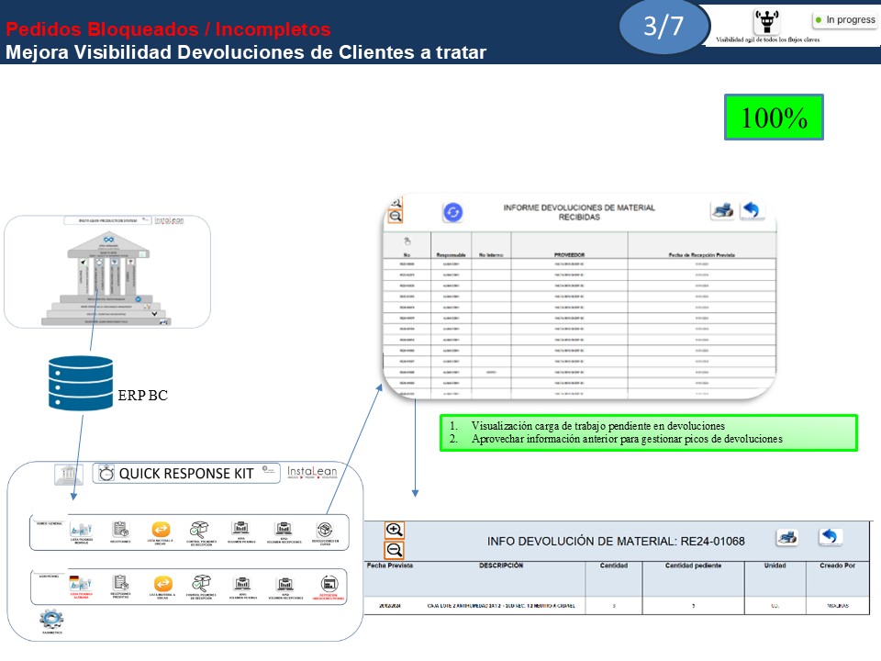The height and width of the screenshot is (661, 881).
Task: Zoom in on Info Devolución de Material panel
Action: tap(395, 531)
